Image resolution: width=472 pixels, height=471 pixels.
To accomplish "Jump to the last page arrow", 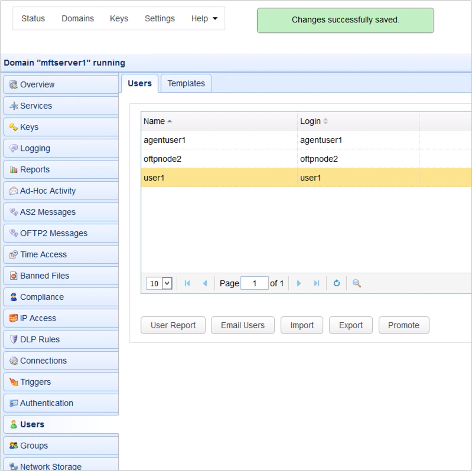I will [x=317, y=283].
